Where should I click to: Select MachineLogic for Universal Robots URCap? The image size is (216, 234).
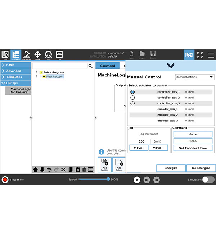[18, 91]
